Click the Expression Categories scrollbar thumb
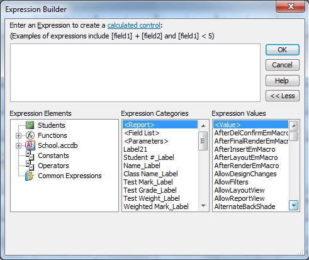This screenshot has height=260, width=309. 203,140
